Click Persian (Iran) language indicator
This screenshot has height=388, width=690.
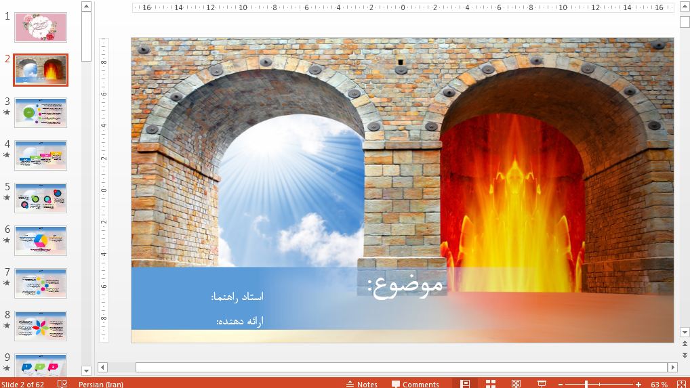[101, 384]
